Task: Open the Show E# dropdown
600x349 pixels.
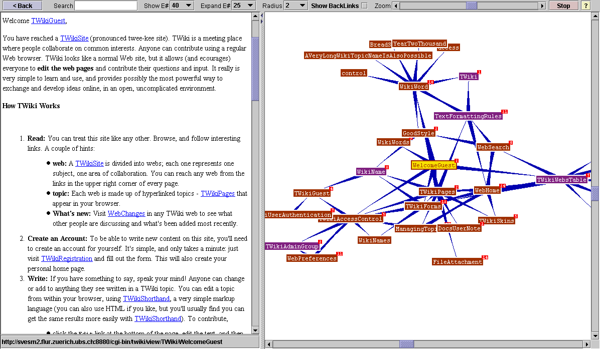Action: (x=182, y=6)
